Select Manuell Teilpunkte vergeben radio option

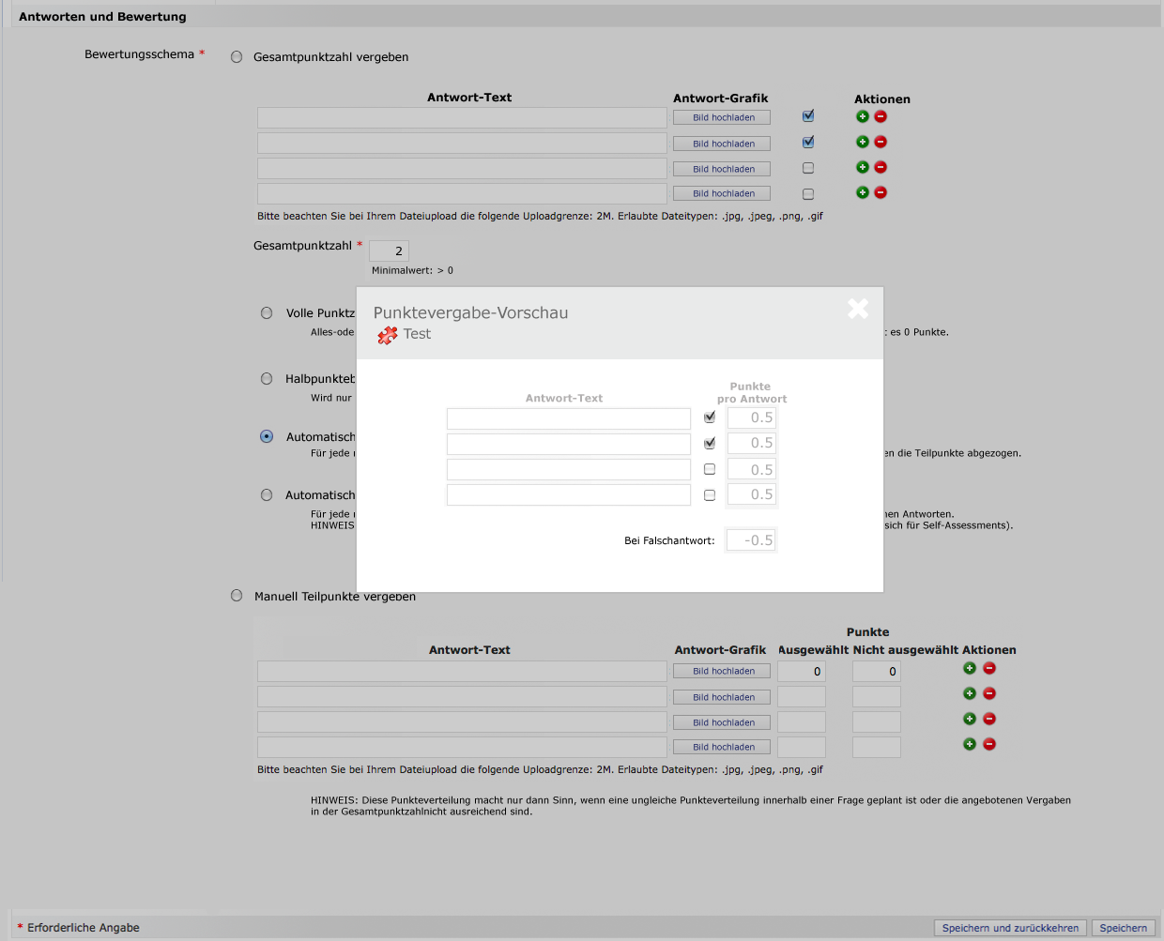pos(237,596)
